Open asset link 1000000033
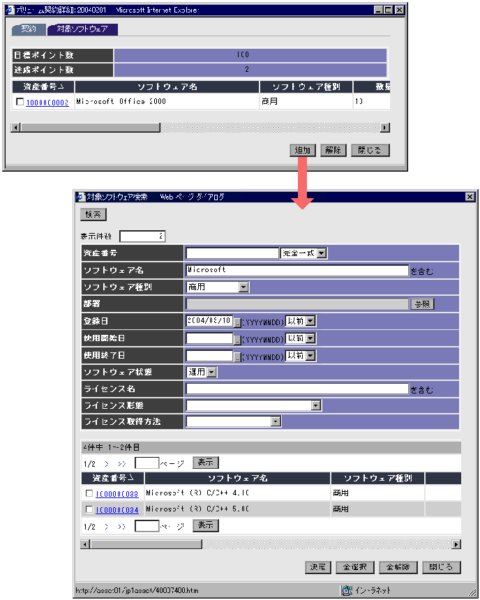The width and height of the screenshot is (480, 600). click(117, 494)
